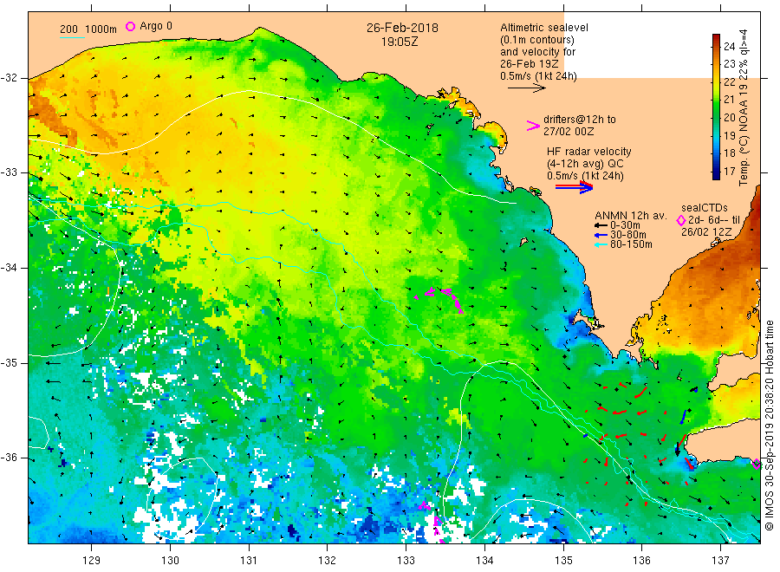This screenshot has width=780, height=572.
Task: Click the longitude label 129
Action: [x=92, y=561]
